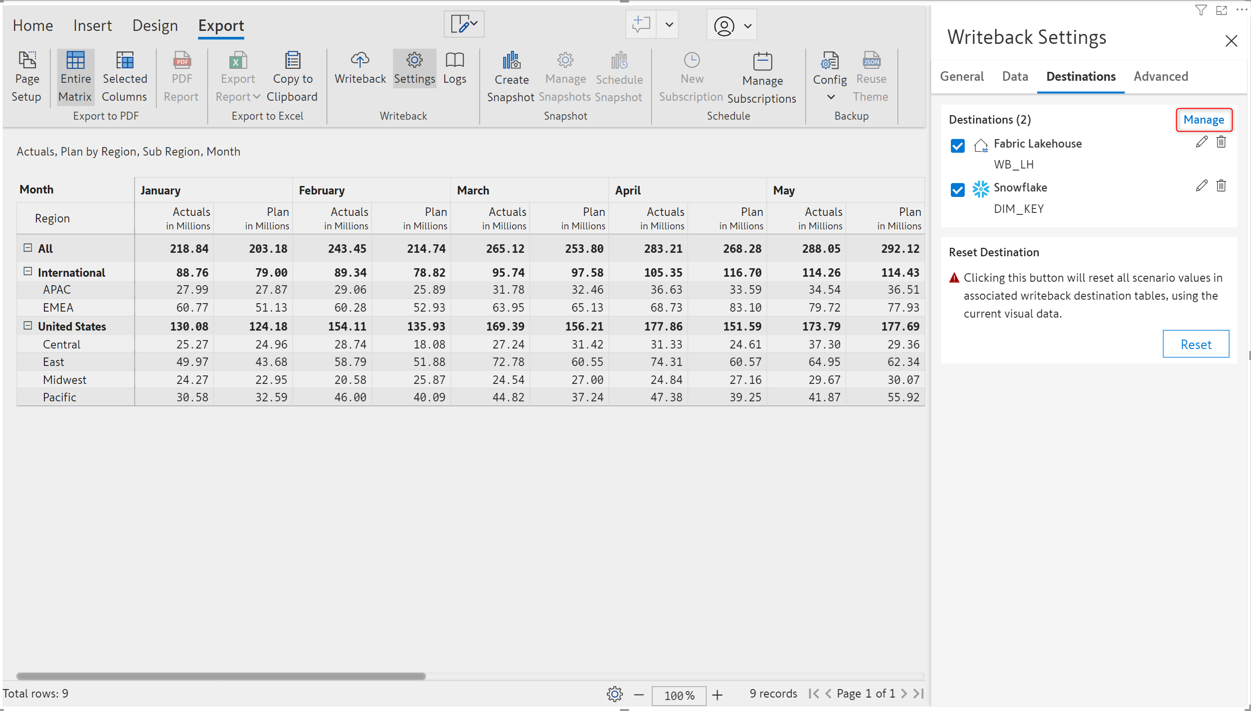Edit the Fabric Lakehouse destination pencil
Screen dimensions: 1251x711
pos(1201,142)
